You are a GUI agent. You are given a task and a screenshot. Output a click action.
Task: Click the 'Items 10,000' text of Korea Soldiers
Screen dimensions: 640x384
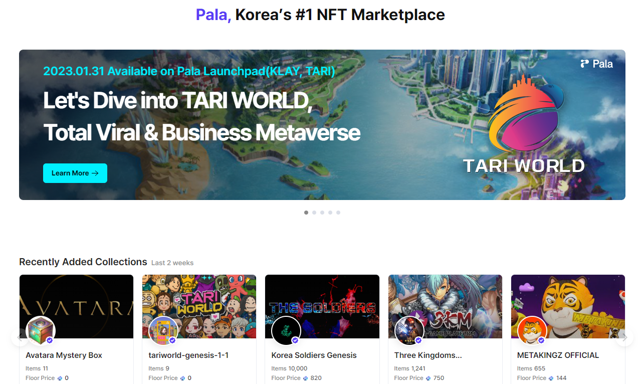(x=289, y=368)
